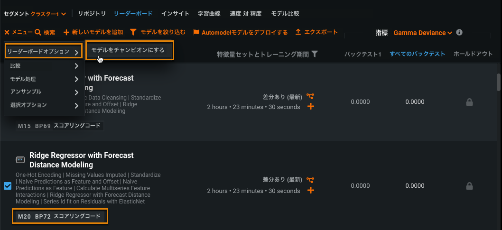This screenshot has width=502, height=230.
Task: Click the export upload icon
Action: (298, 32)
